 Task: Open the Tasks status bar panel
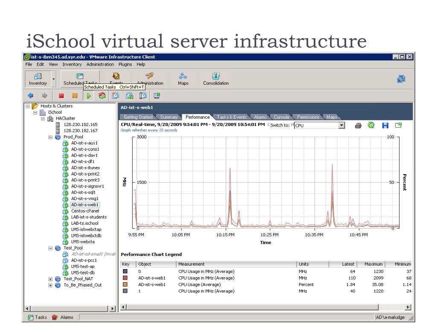click(x=38, y=317)
